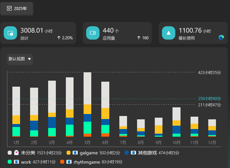Viewport: 230px width, 168px height.
Task: Click the ghost icon next to 未分类
Action: [x=16, y=153]
